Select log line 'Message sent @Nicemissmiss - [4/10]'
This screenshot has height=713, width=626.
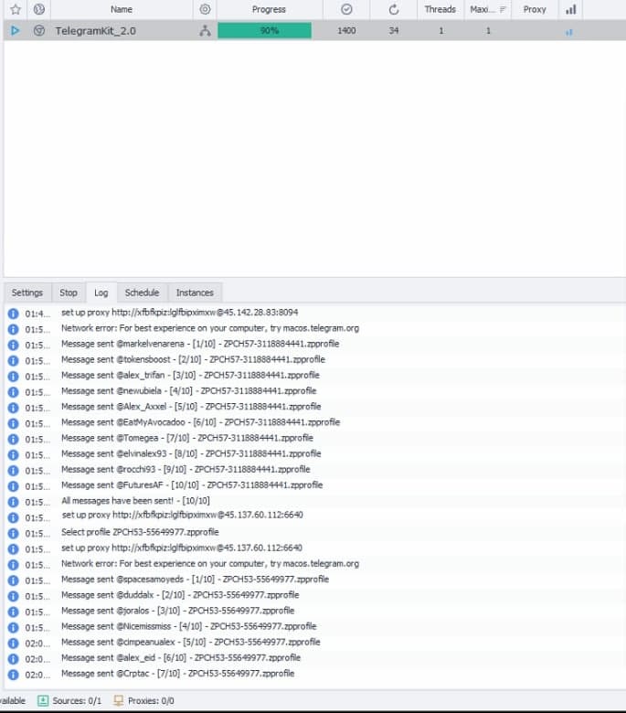pyautogui.click(x=188, y=626)
